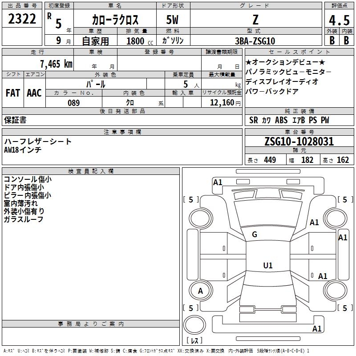
Task: Click the AAC air conditioner cell
Action: coord(34,93)
